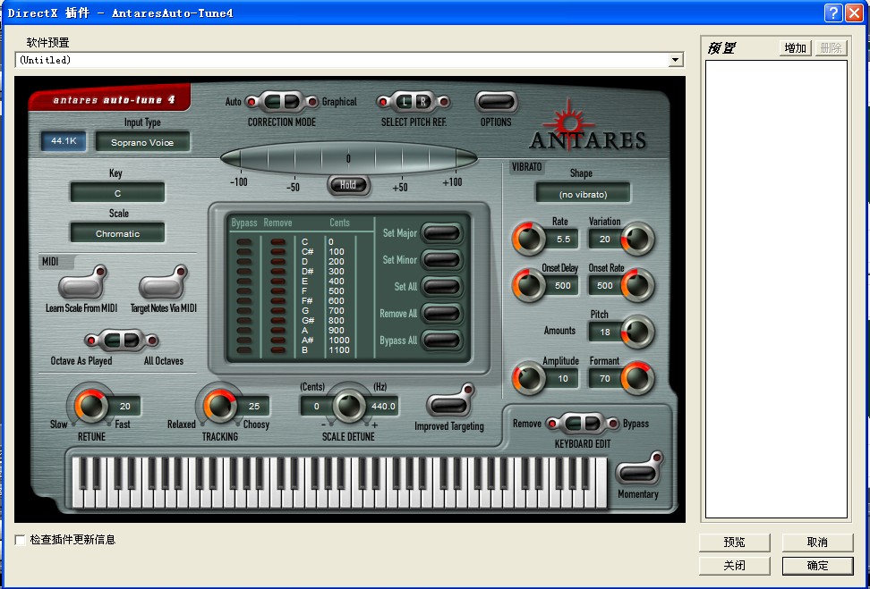
Task: Click the Onset Rate value field
Action: point(605,286)
